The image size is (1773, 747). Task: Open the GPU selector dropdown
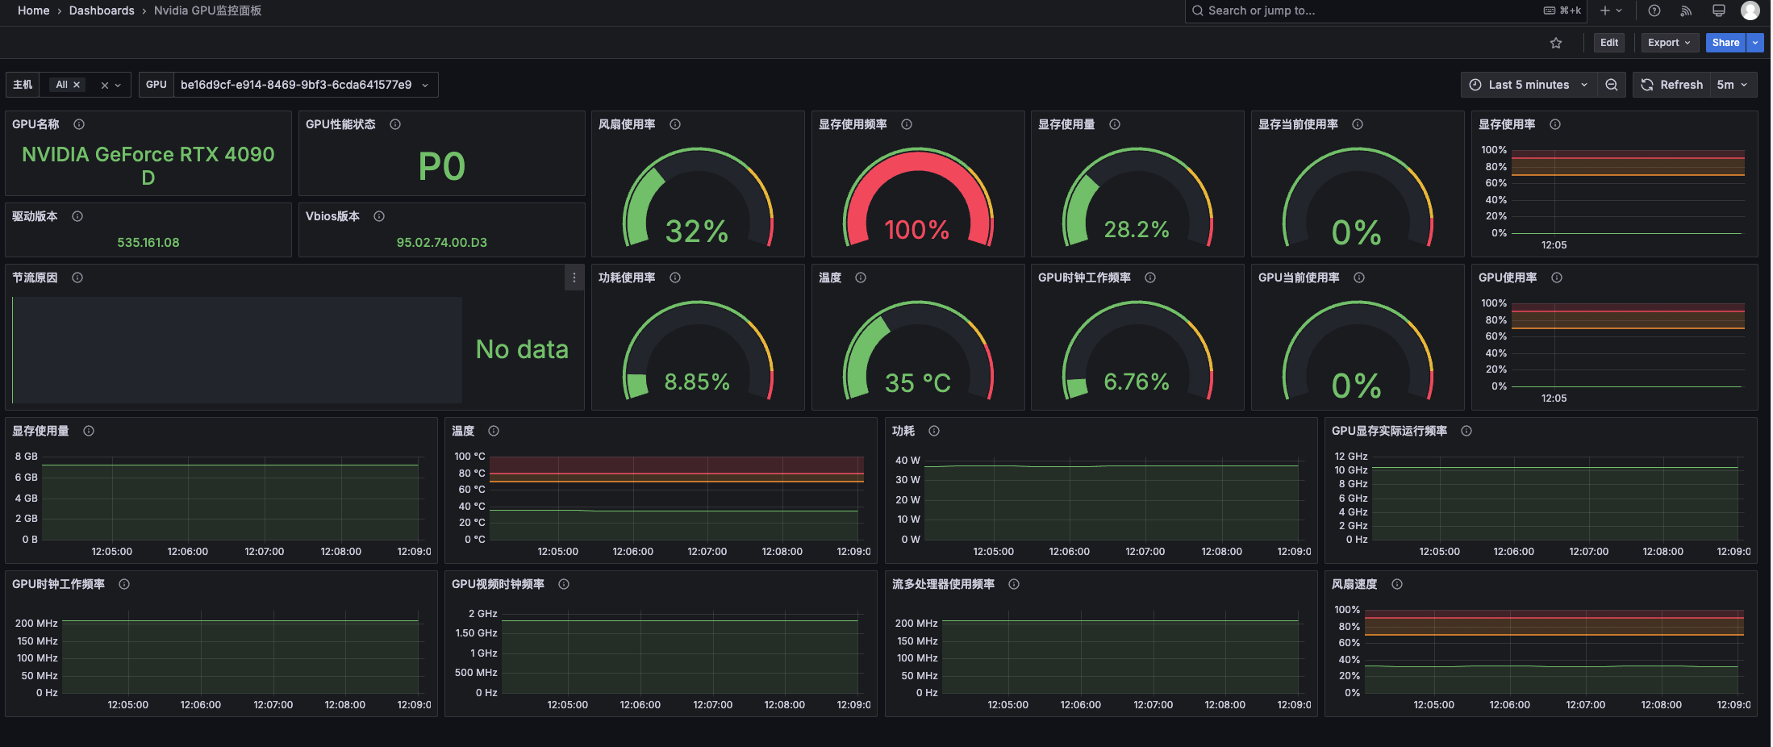click(302, 84)
